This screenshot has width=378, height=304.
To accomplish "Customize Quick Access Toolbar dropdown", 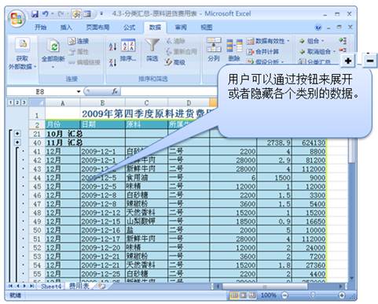I will click(101, 13).
